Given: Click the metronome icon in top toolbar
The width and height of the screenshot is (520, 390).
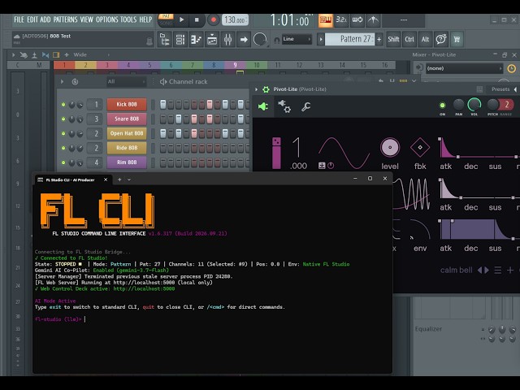Looking at the screenshot, I should (x=374, y=19).
